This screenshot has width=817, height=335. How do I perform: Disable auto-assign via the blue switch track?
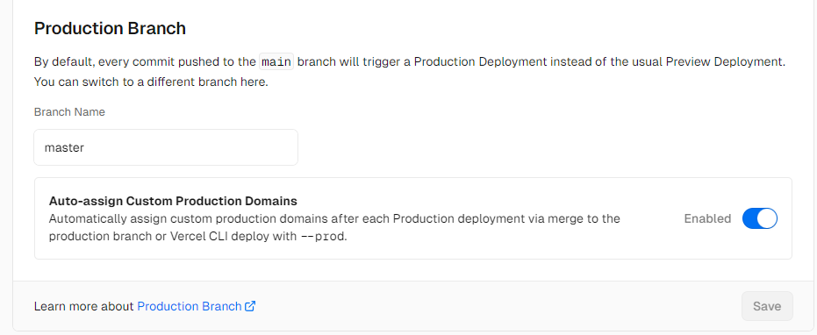(749, 218)
